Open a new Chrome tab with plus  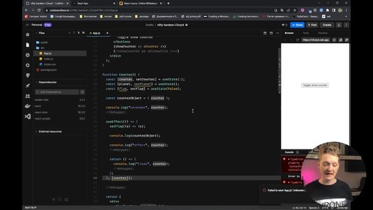coord(168,3)
